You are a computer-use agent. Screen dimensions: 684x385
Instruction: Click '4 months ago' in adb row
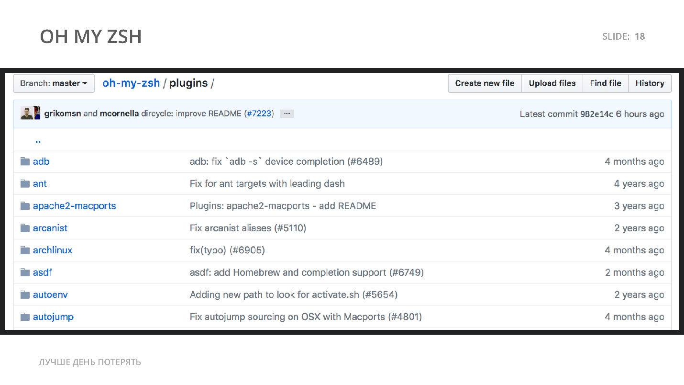point(634,161)
